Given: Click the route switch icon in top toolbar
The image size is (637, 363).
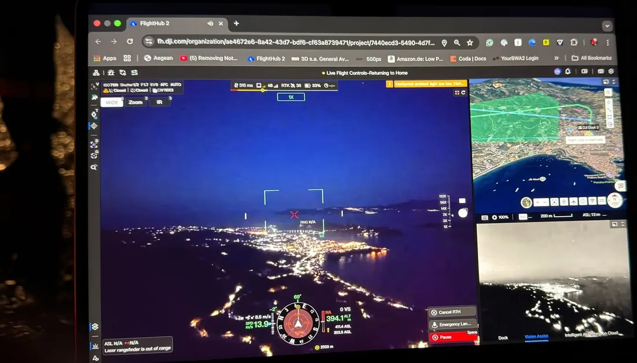Looking at the screenshot, I should (134, 73).
